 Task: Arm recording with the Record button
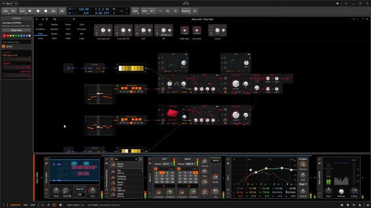click(x=46, y=11)
